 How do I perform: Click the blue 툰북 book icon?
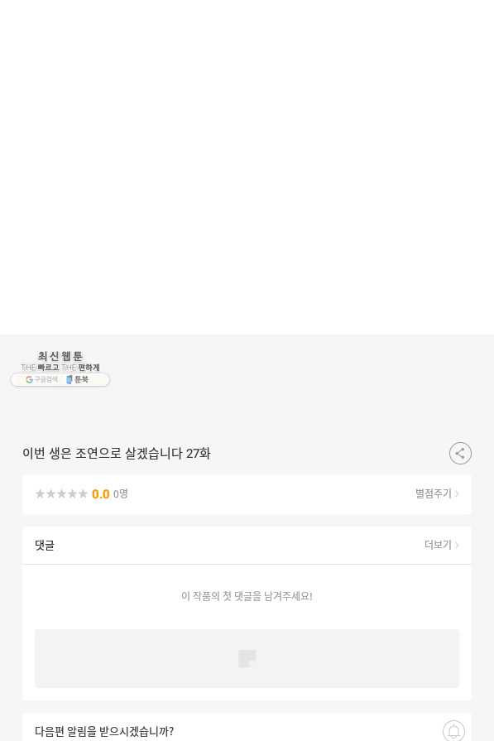[x=70, y=379]
